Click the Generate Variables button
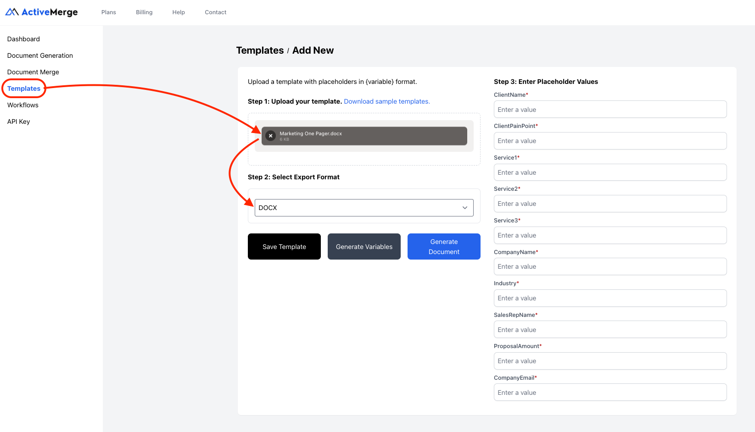This screenshot has height=432, width=755. pos(364,246)
